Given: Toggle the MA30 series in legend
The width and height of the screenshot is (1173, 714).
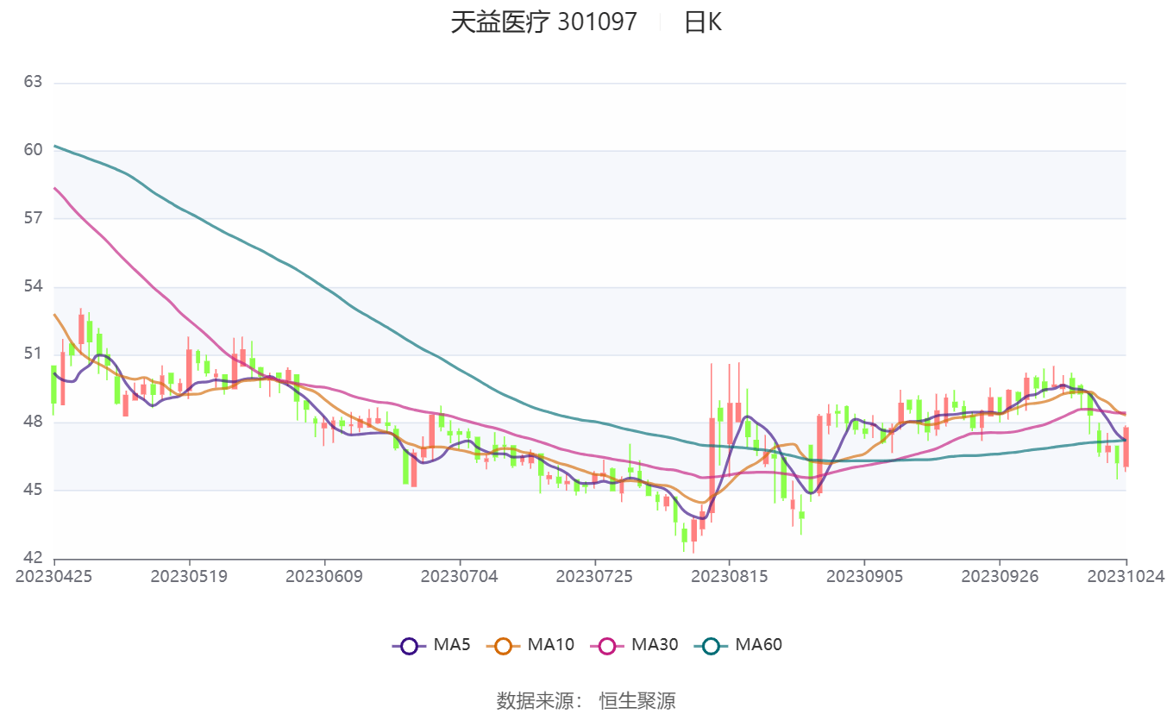Looking at the screenshot, I should pos(606,645).
